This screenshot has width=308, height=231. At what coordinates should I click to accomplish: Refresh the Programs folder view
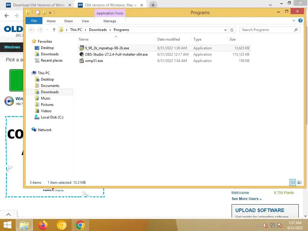[232, 30]
